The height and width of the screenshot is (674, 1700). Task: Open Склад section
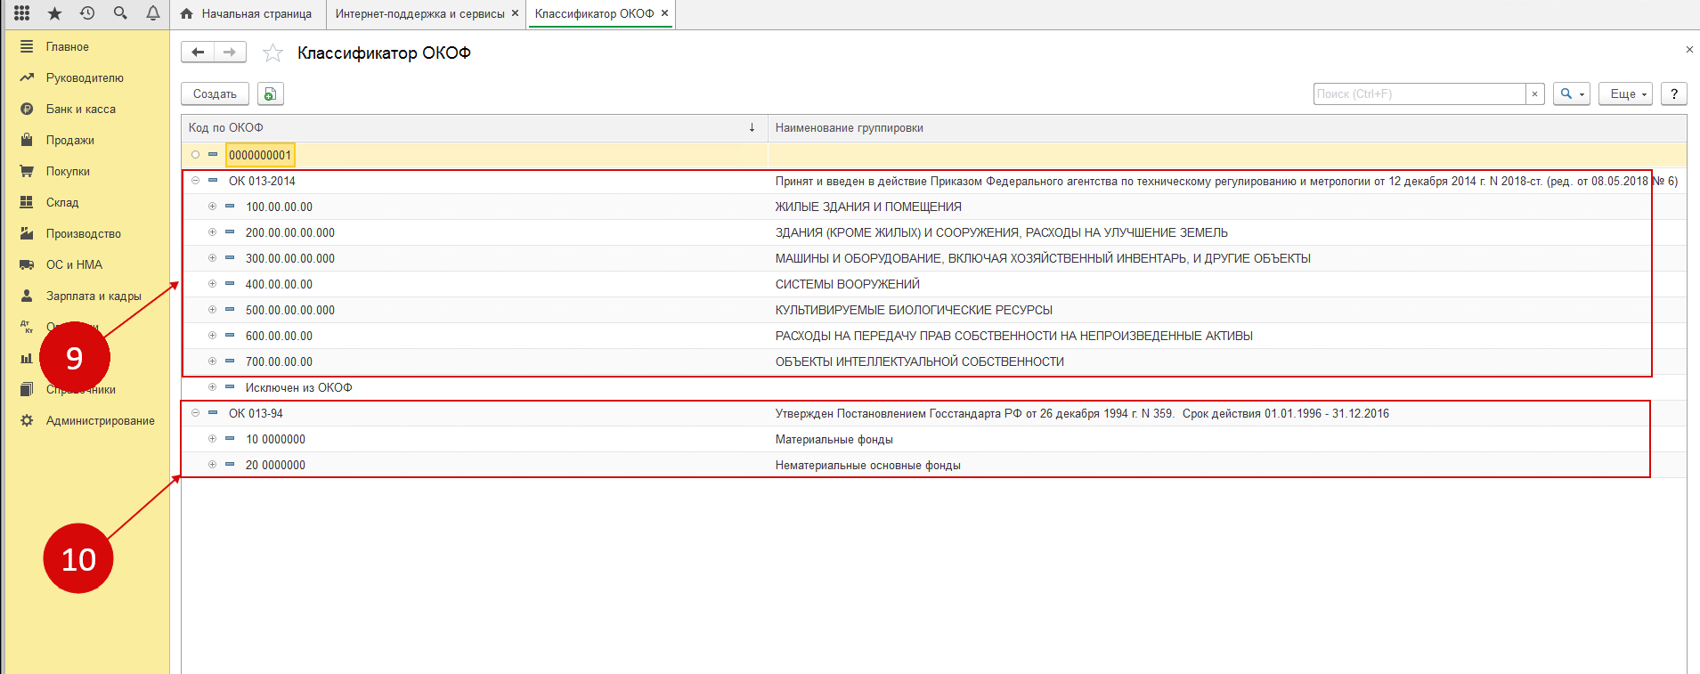[x=62, y=202]
